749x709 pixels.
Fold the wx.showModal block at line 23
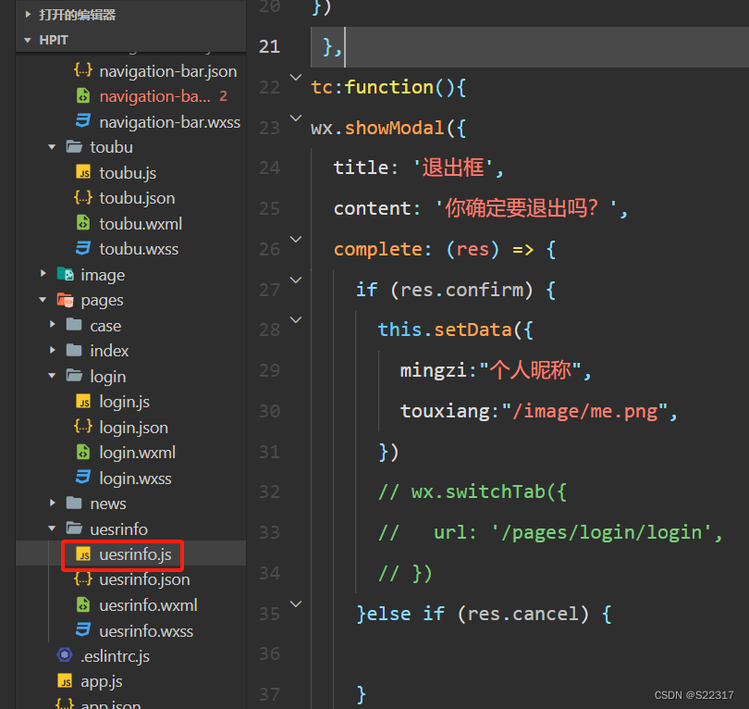(296, 118)
